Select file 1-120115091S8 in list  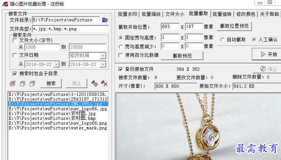(58, 94)
